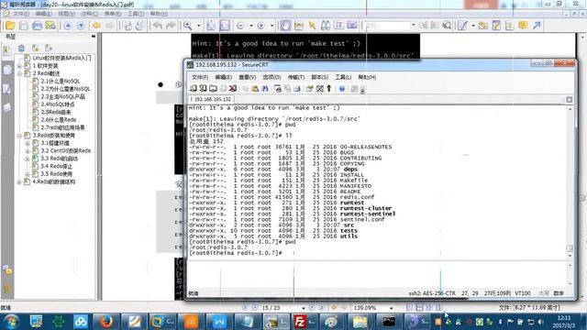Click the SecureCRT blue help icon
Viewport: 587px width, 330px height.
click(342, 89)
